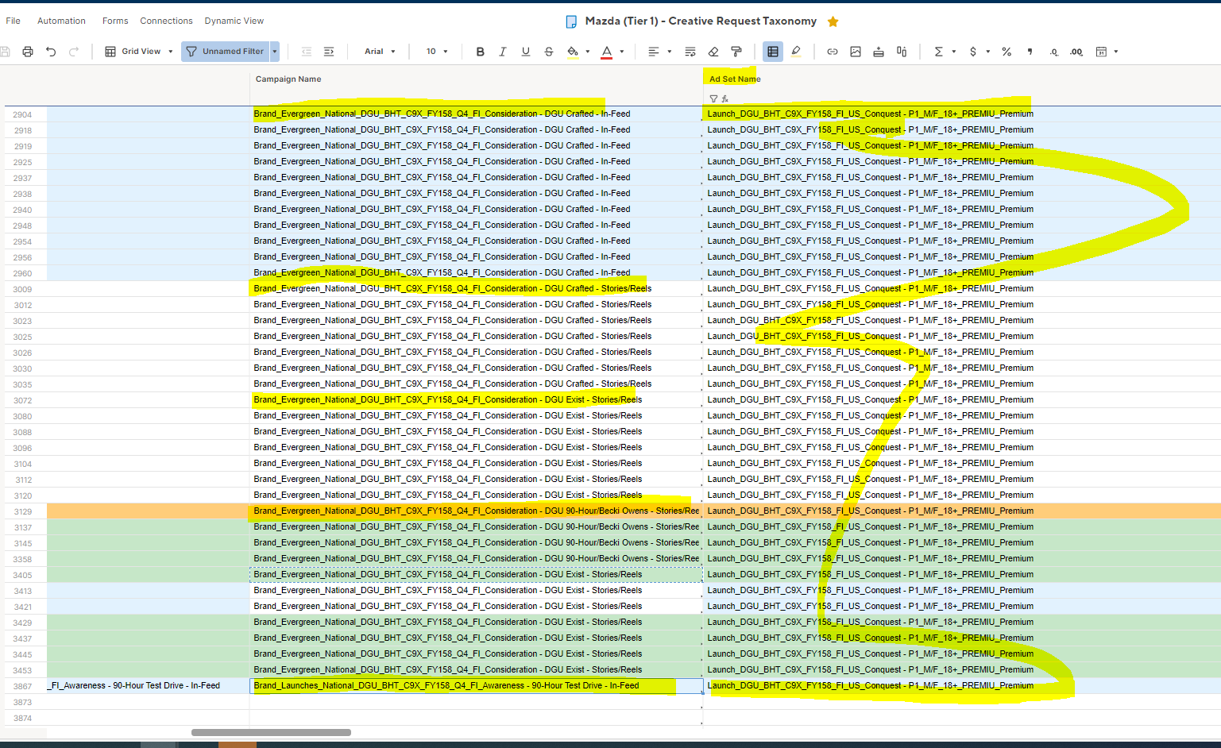Select Campaign Name cell in row 3009
The width and height of the screenshot is (1221, 748).
[x=476, y=289]
